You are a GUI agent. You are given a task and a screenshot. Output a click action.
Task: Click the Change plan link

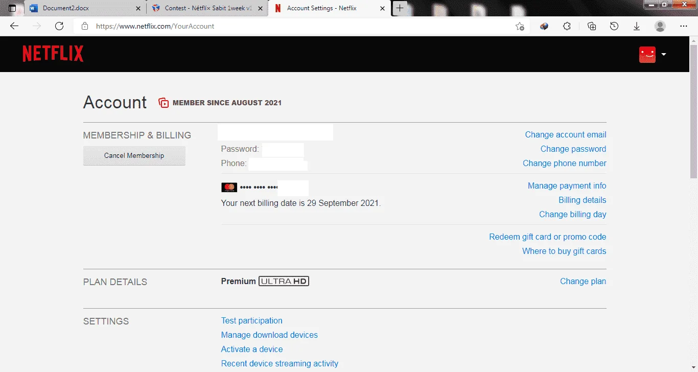(x=583, y=282)
